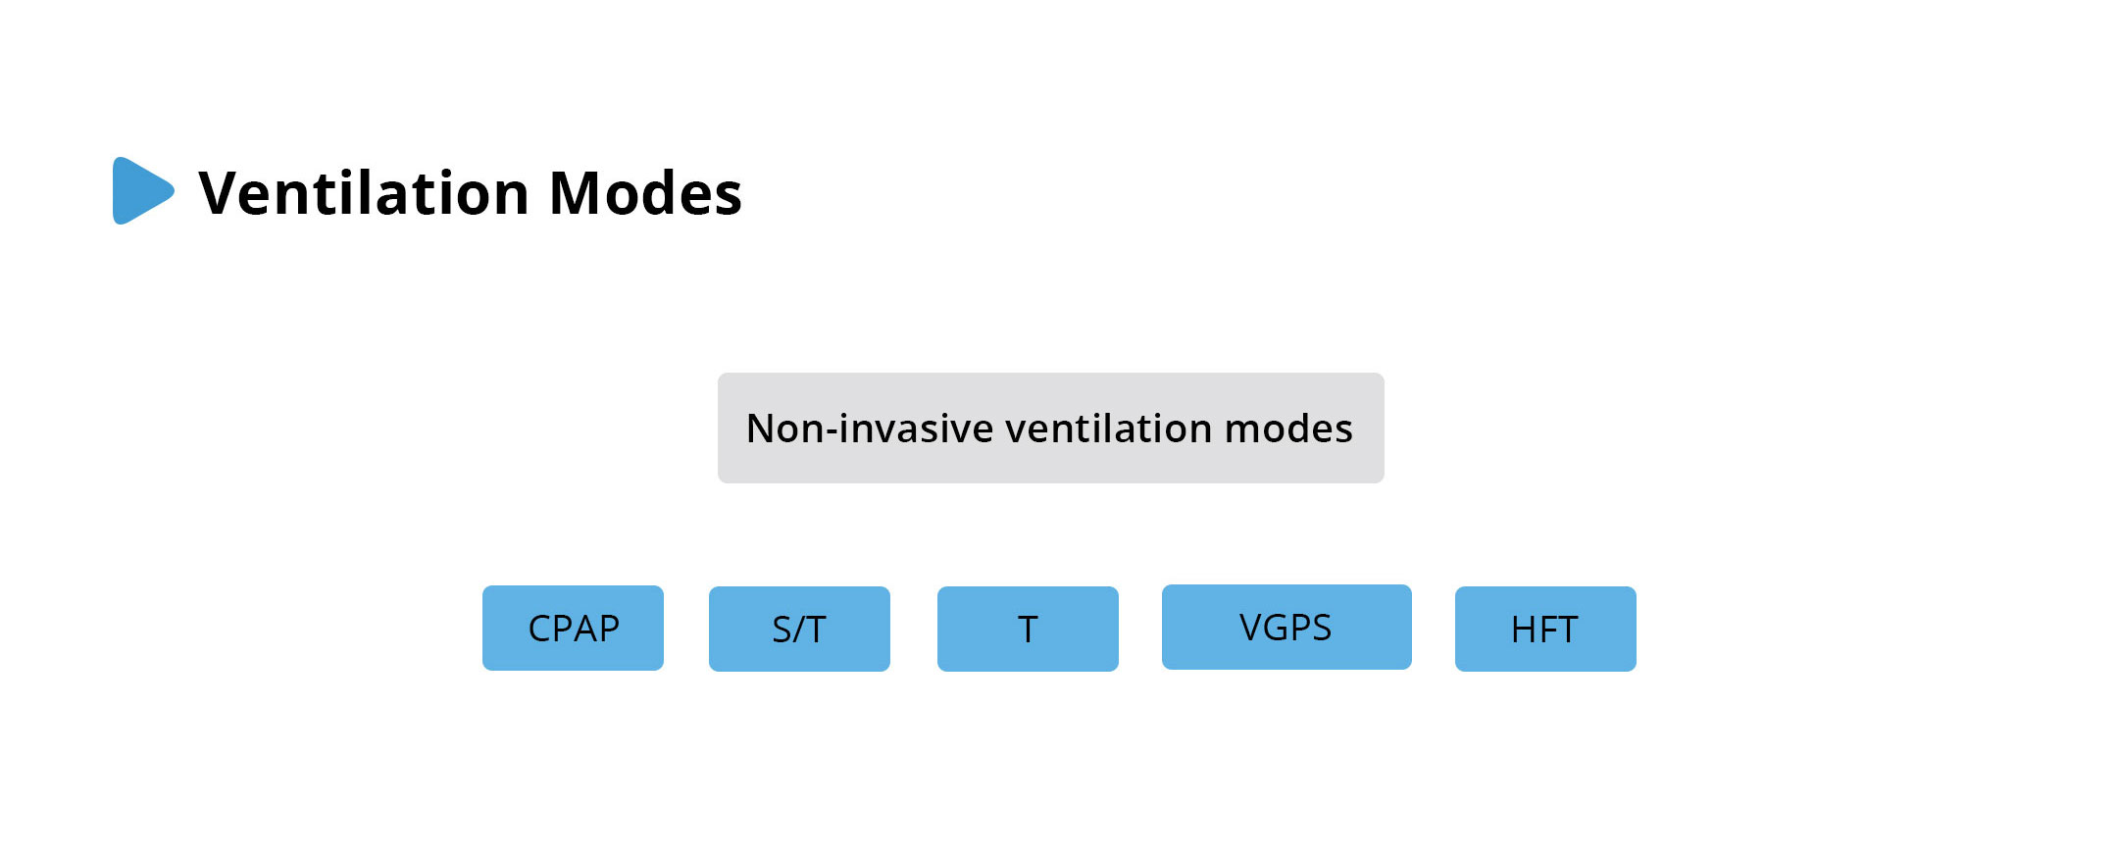Click the Non-invasive ventilation modes box

coord(1050,428)
